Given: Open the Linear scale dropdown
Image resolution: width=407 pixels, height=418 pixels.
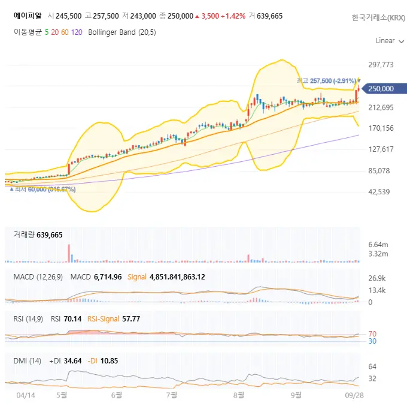Looking at the screenshot, I should (x=390, y=41).
